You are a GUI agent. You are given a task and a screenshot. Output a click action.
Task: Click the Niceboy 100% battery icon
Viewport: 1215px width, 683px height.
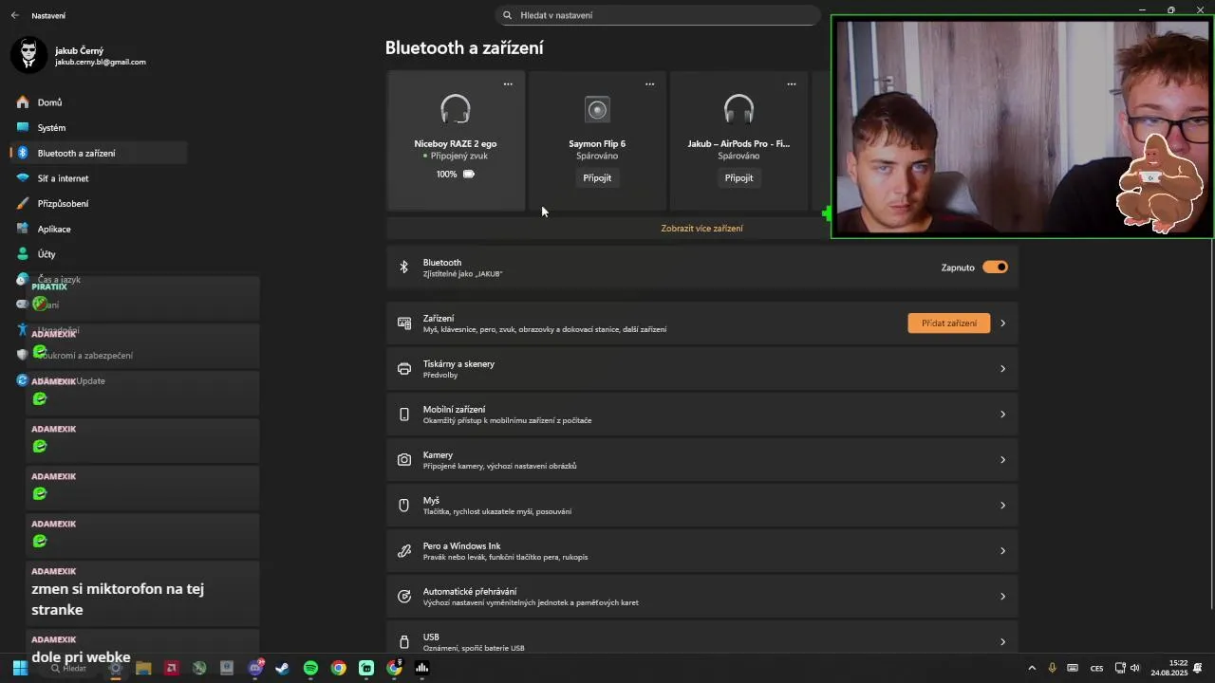[469, 175]
